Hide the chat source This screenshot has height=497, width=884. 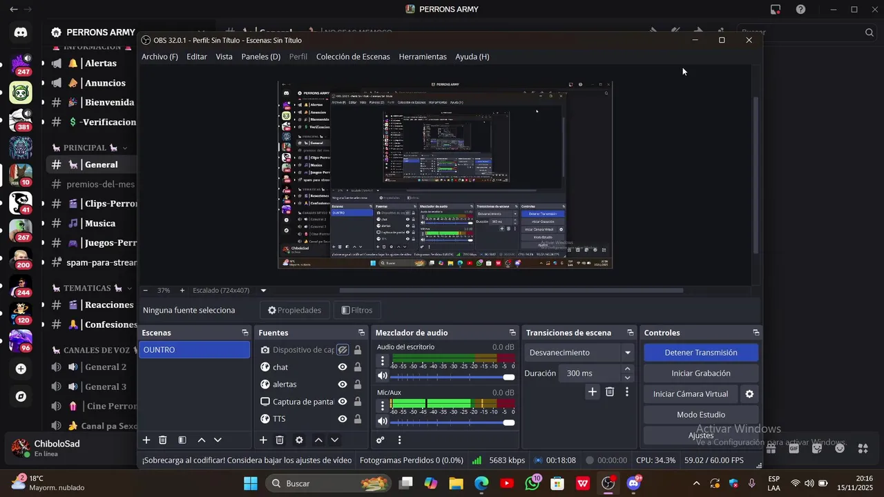click(x=342, y=367)
